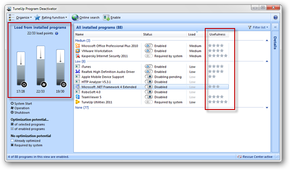Click the Online search globe icon
The image size is (290, 170).
[x=75, y=17]
